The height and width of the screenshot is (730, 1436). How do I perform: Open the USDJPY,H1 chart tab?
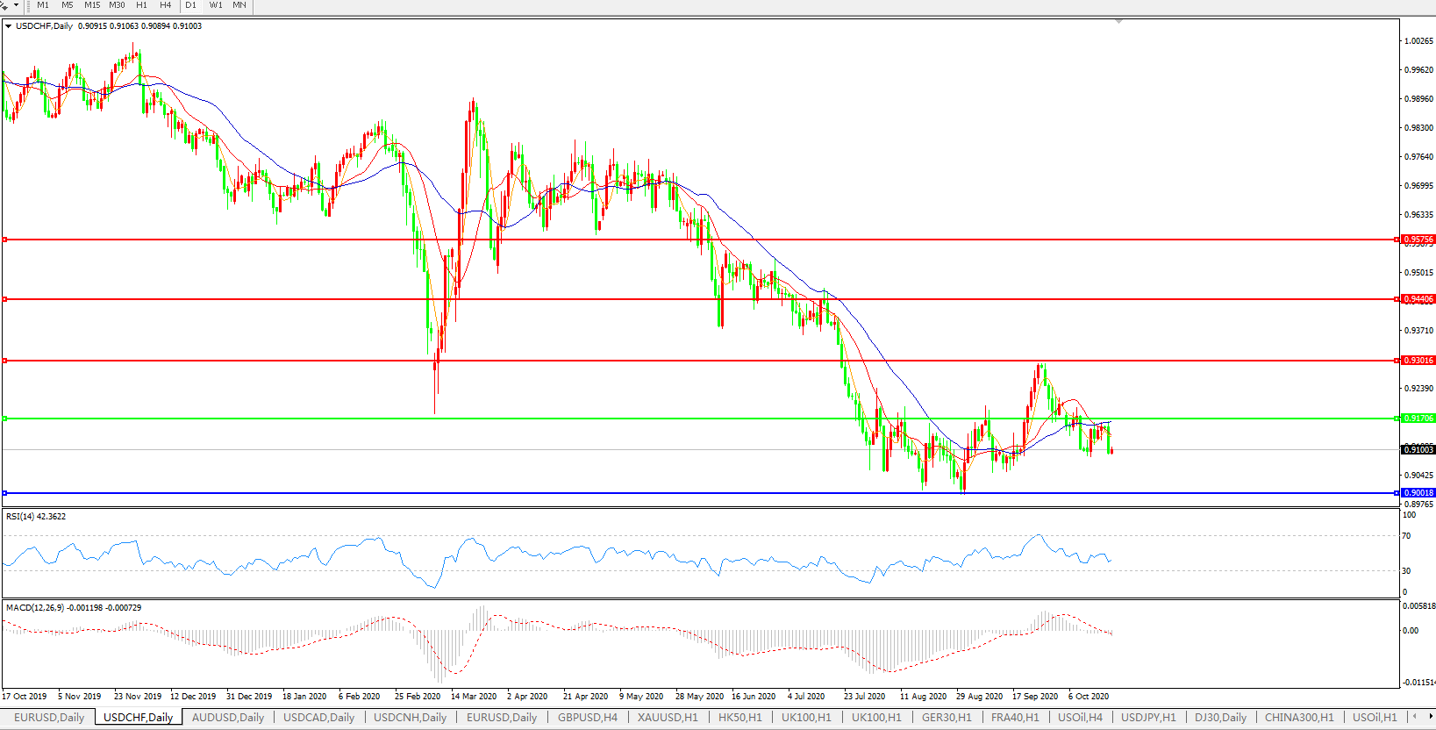(1148, 718)
